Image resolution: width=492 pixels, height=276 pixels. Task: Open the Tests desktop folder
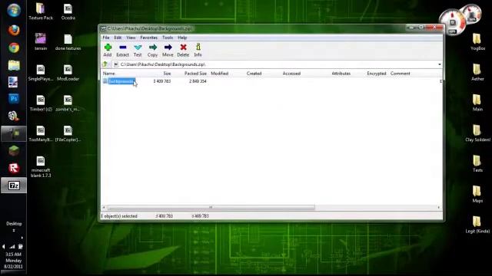477,164
